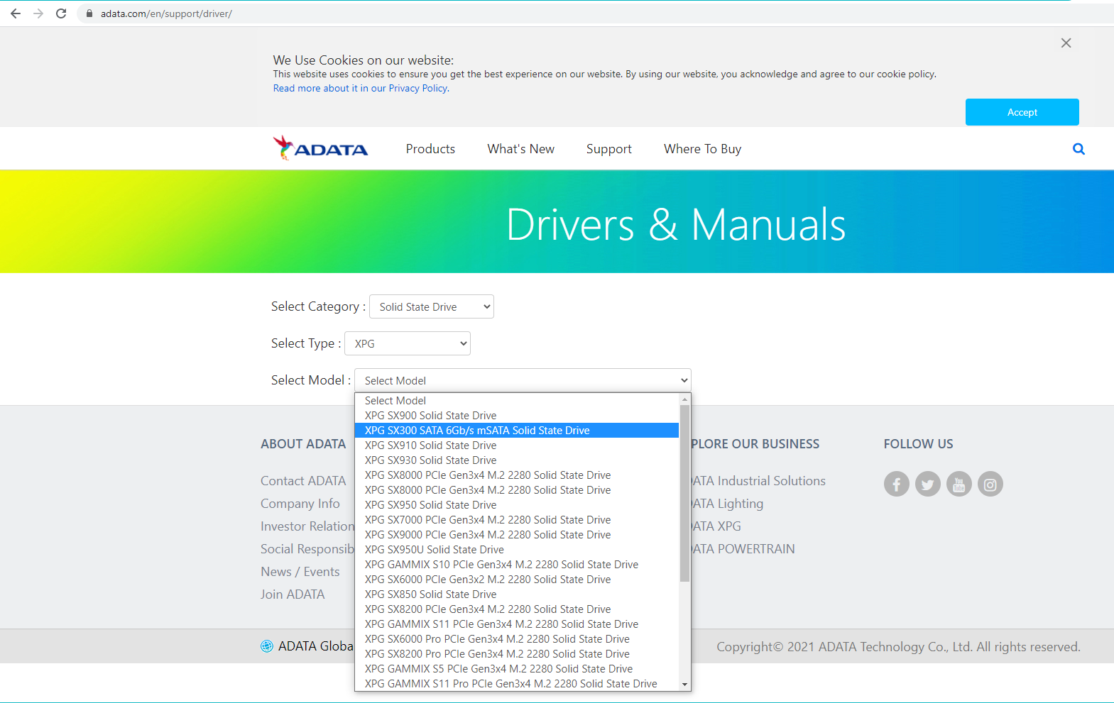Click the ADATA logo

point(320,148)
